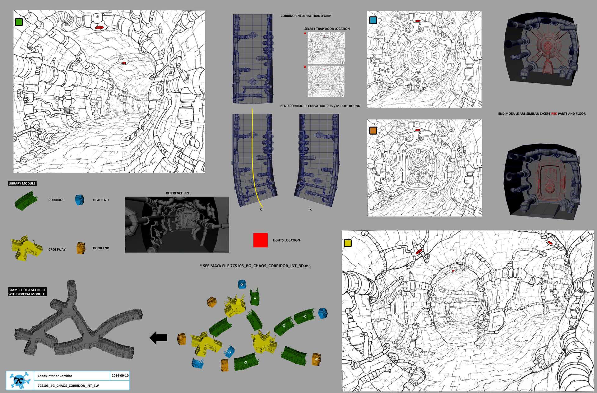Open secret trap door thumbnail A
597x393 pixels.
coord(326,48)
